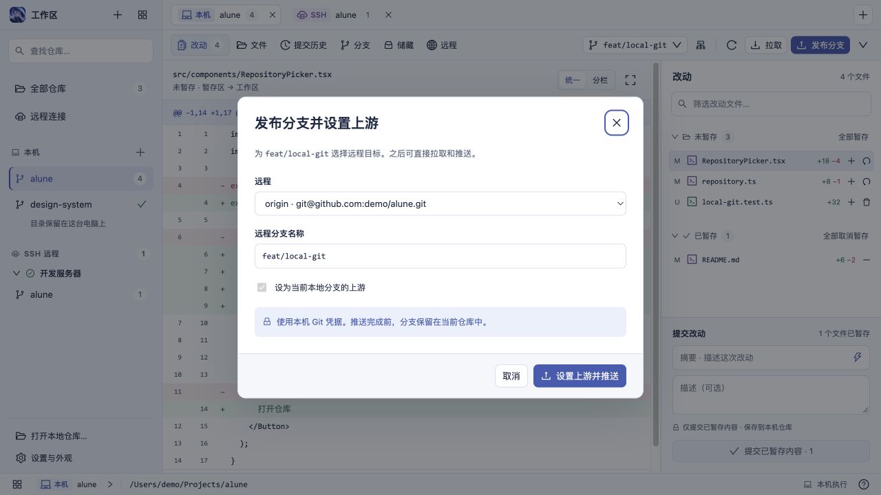Add a new workspace with the plus icon
Screen dimensions: 881x495
(118, 14)
